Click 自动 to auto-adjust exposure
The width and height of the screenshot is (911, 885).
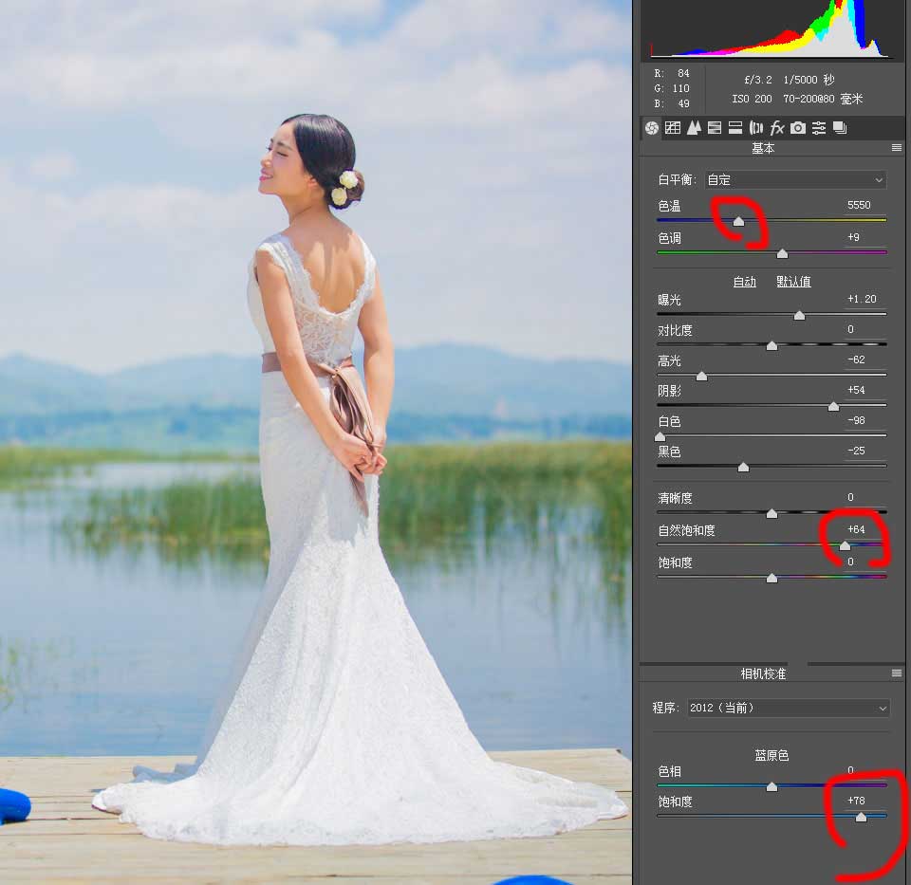(x=745, y=282)
